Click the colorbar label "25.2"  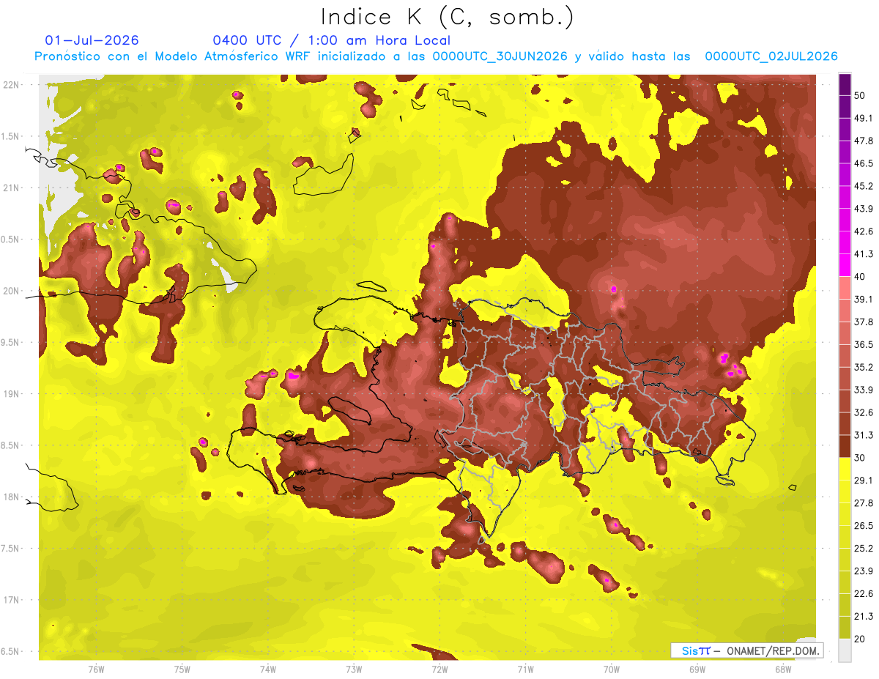(x=864, y=549)
